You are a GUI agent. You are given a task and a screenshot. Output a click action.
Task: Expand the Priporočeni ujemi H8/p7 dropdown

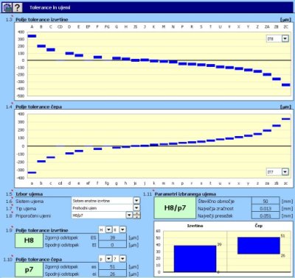click(x=129, y=215)
